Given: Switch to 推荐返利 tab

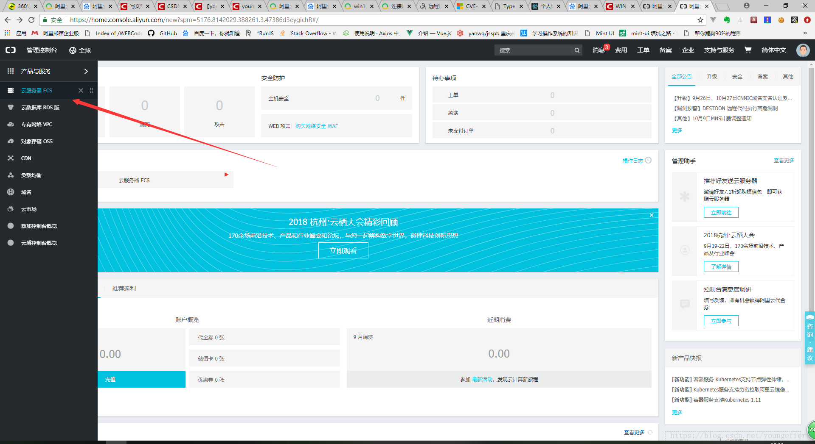Looking at the screenshot, I should click(124, 289).
